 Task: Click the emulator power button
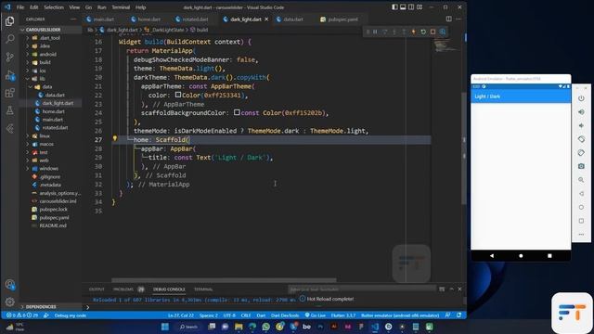[x=581, y=98]
